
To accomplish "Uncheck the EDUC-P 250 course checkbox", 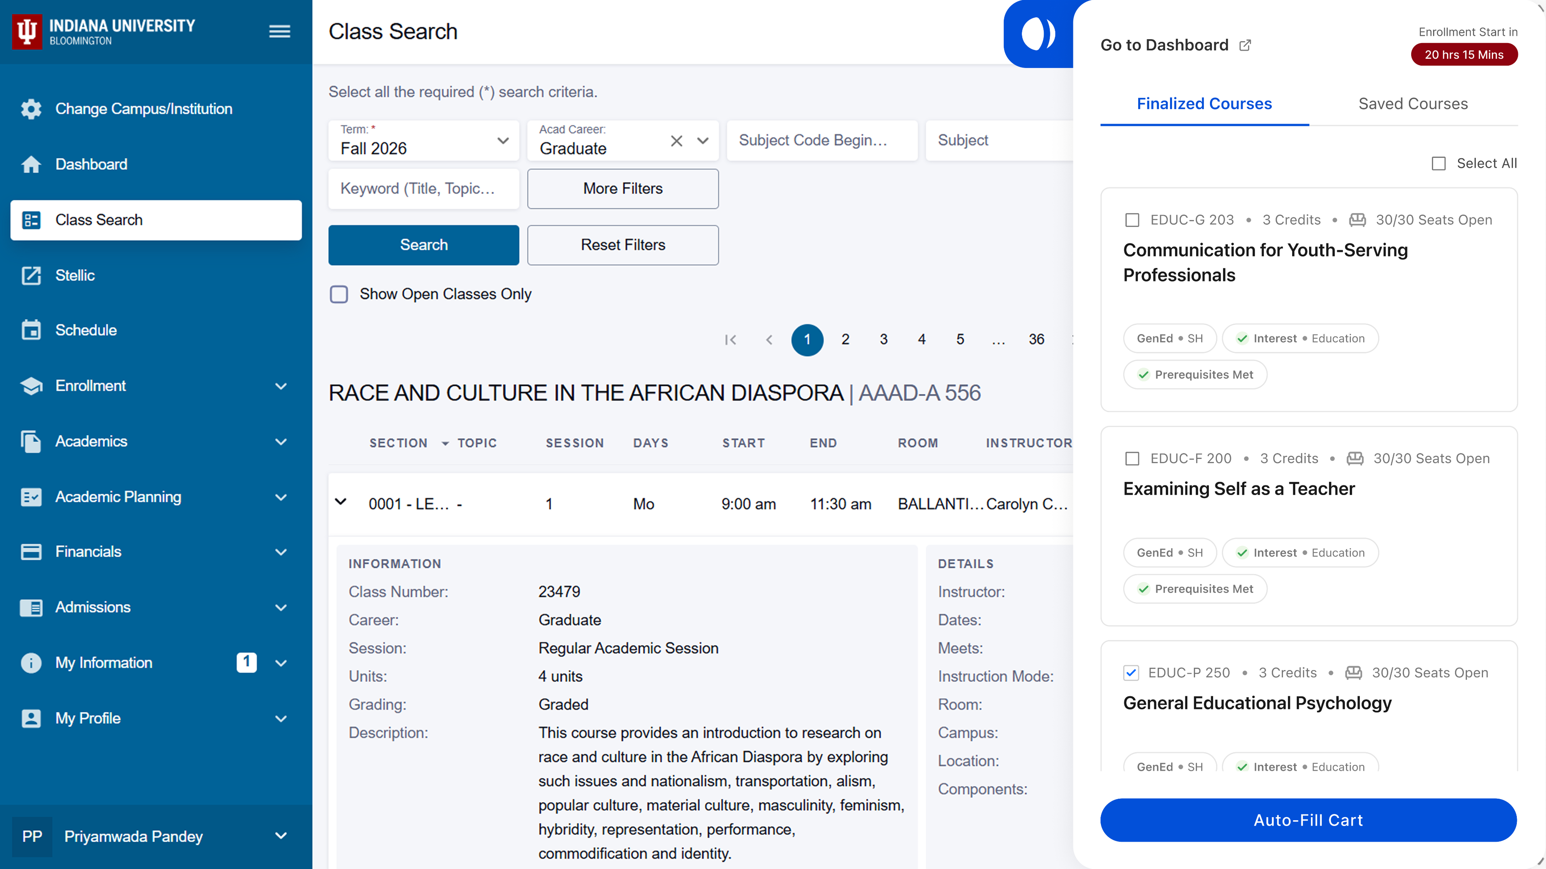I will point(1131,673).
